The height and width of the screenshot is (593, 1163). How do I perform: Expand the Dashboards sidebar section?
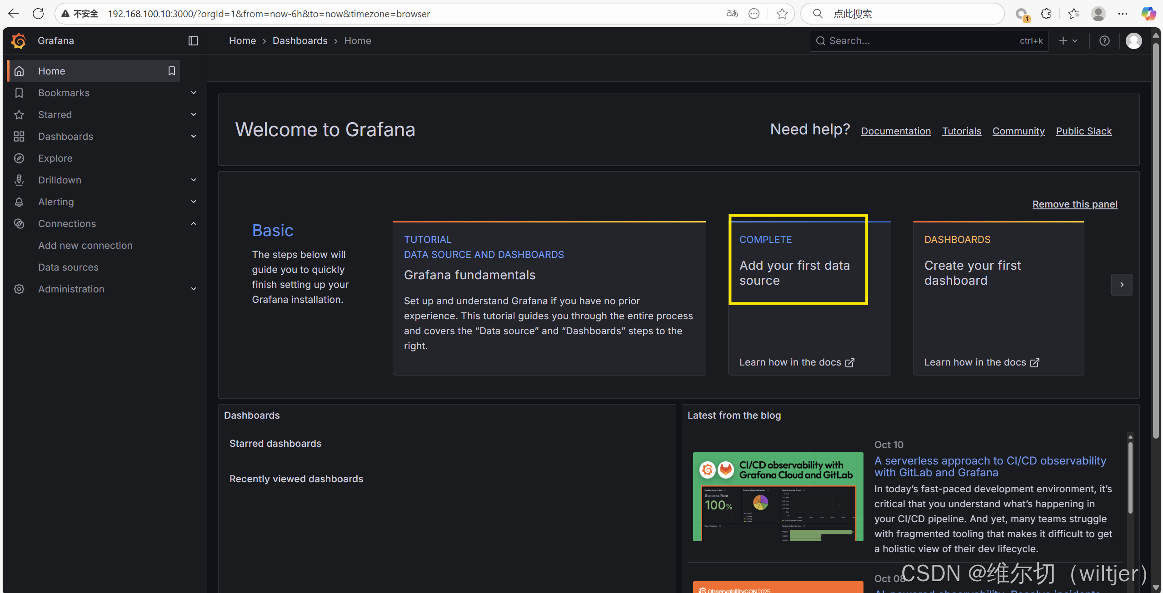click(x=194, y=137)
